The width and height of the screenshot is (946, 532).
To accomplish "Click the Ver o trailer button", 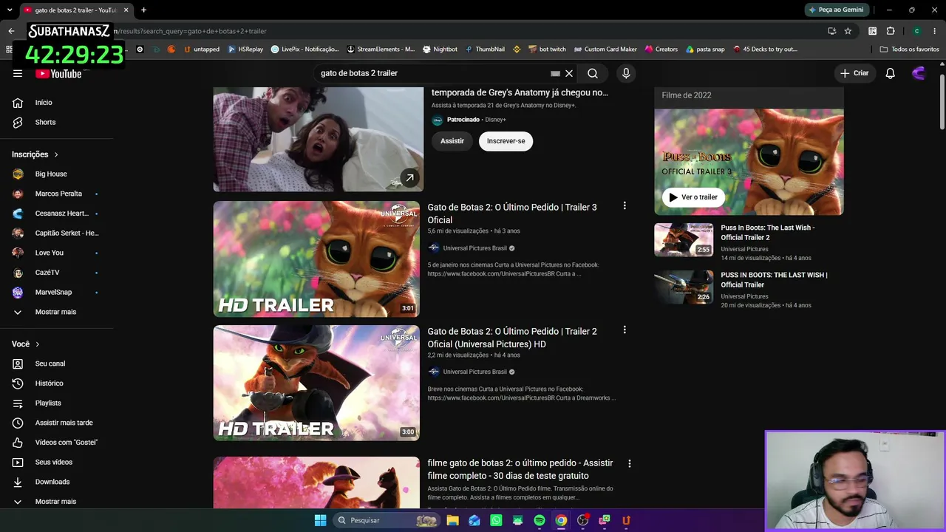I will tap(693, 197).
